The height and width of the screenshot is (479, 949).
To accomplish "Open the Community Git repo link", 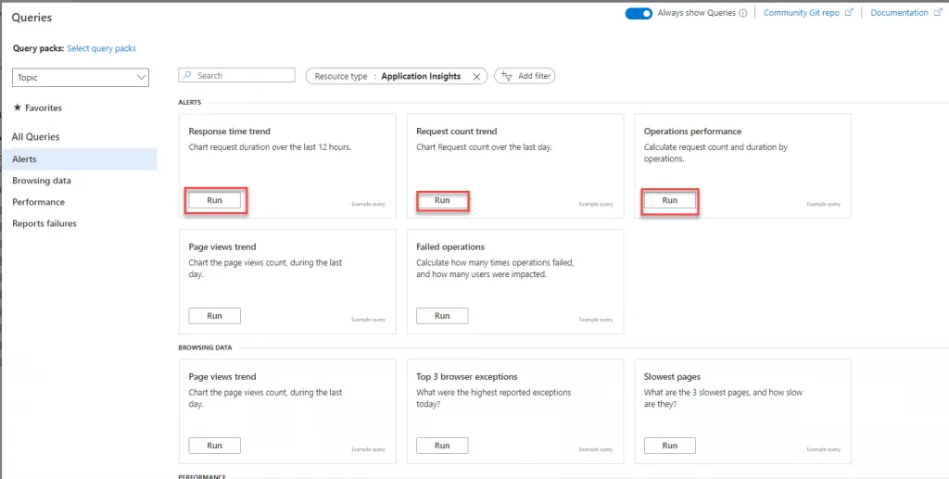I will [x=802, y=13].
